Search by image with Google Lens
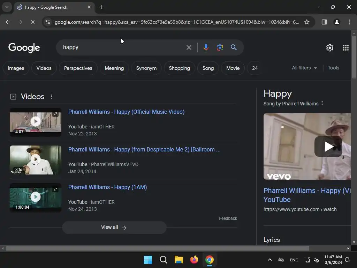This screenshot has height=268, width=357. (x=220, y=47)
